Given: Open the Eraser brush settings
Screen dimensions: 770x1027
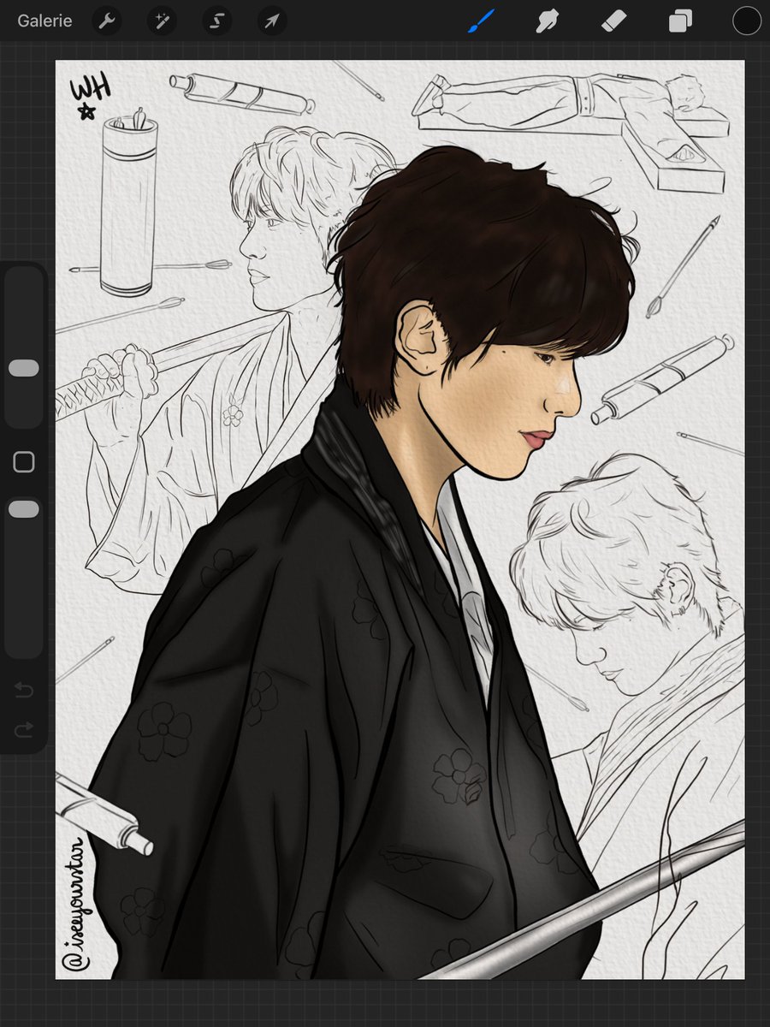Looking at the screenshot, I should click(613, 21).
